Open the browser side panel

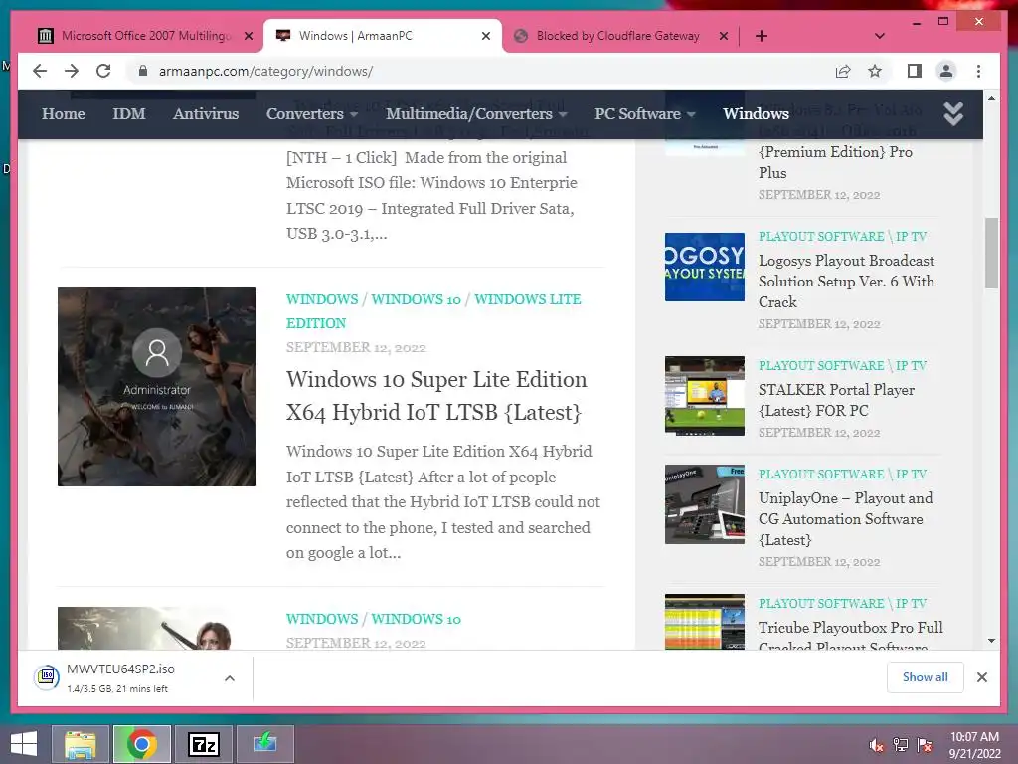(x=915, y=71)
